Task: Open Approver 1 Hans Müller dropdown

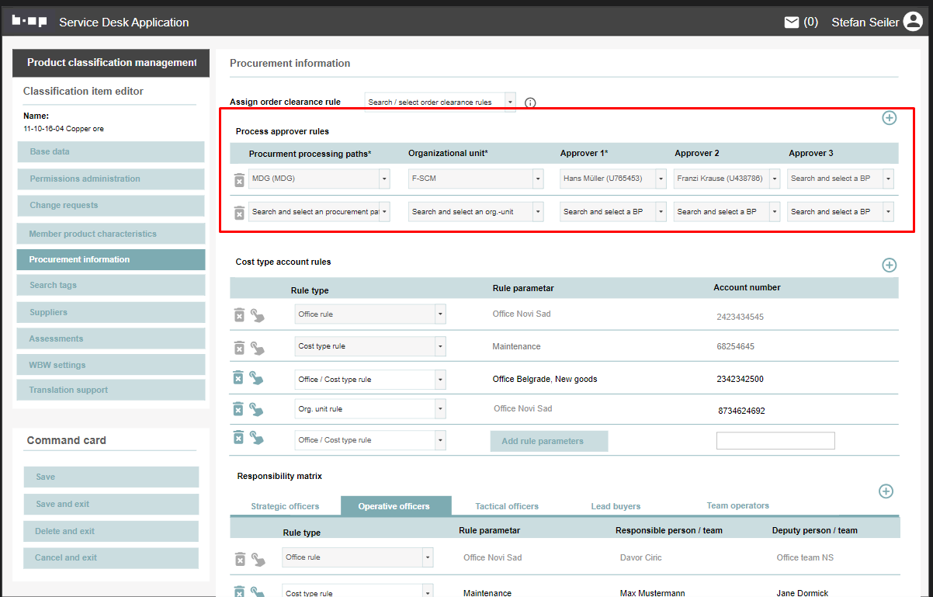Action: [x=661, y=179]
